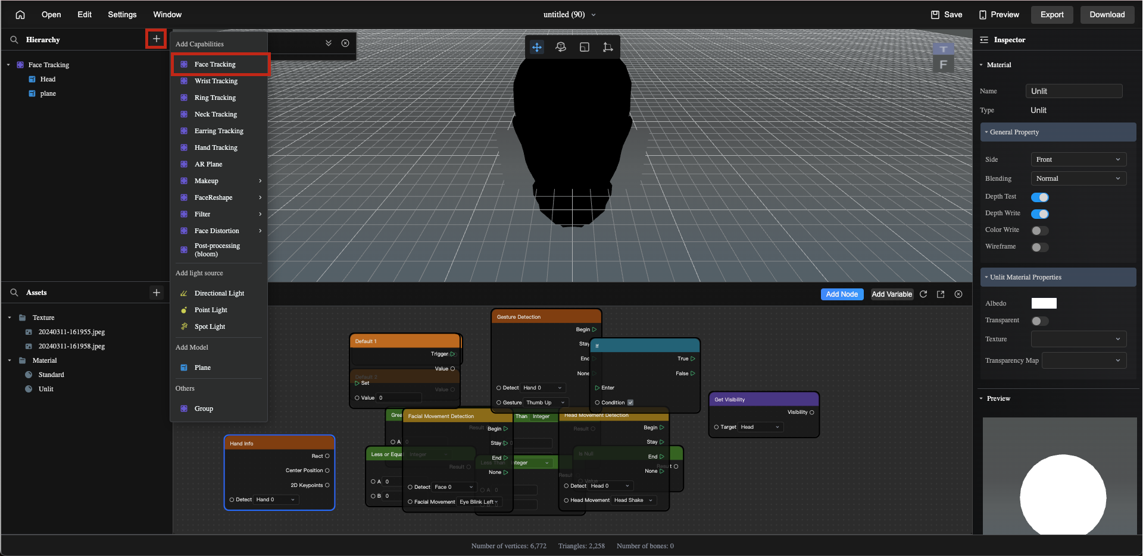Screen dimensions: 1143x556
Task: Click the white Albedo color swatch
Action: (1044, 303)
